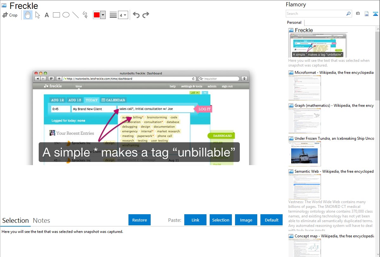Select the arrow pointer tool

click(37, 15)
